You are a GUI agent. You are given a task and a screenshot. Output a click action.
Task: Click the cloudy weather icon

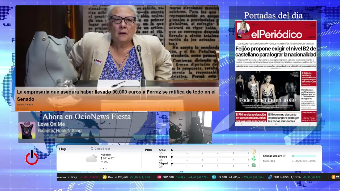coord(91,159)
